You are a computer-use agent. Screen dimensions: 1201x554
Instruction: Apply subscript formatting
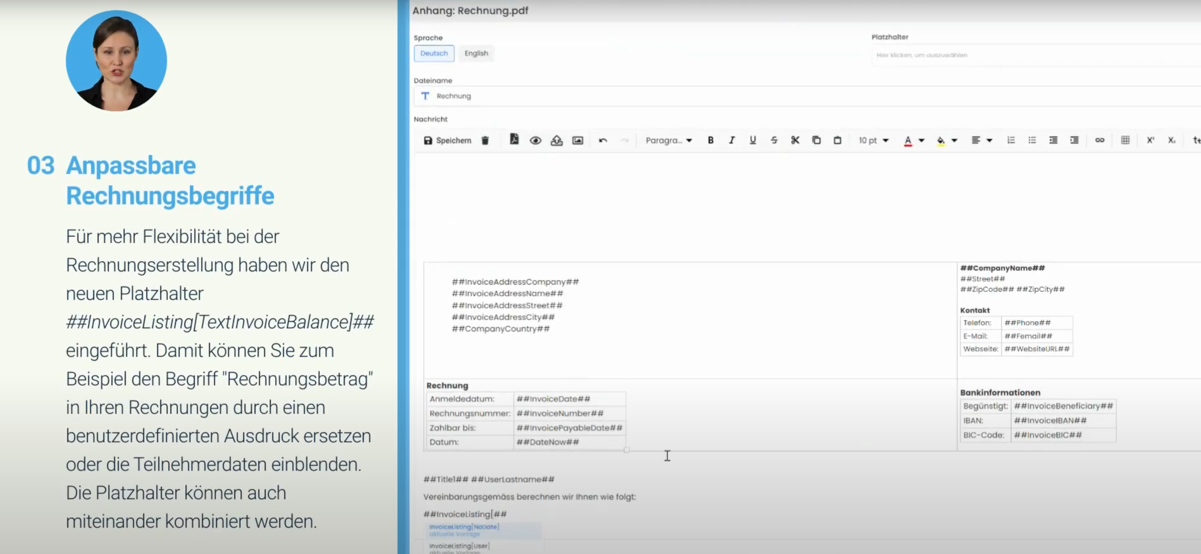1171,140
